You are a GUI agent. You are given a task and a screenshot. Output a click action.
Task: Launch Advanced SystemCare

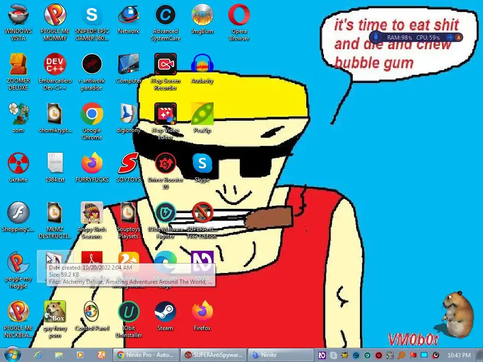pos(166,22)
